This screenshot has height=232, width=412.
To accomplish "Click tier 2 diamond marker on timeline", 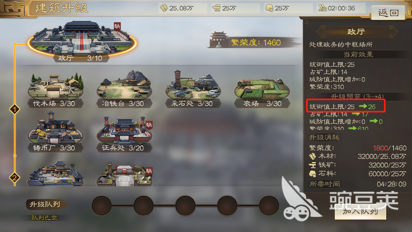I will 14,178.
